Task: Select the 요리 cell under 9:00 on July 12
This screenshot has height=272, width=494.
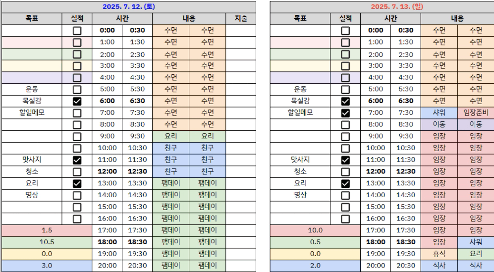Action: point(171,136)
